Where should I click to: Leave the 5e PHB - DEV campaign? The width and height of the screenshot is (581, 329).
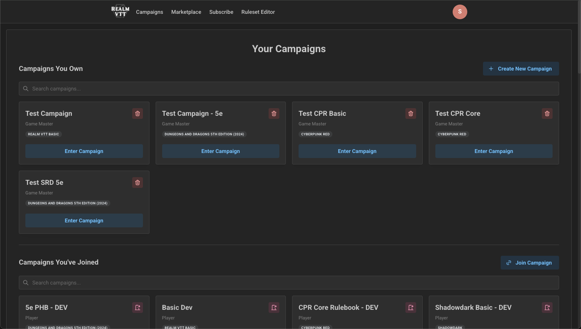[138, 308]
